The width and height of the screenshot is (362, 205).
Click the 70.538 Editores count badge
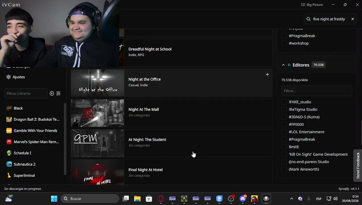[x=318, y=65]
